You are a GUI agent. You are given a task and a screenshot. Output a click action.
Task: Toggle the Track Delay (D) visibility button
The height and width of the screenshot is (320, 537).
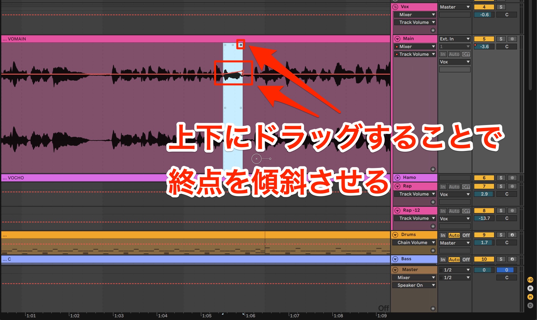(530, 305)
